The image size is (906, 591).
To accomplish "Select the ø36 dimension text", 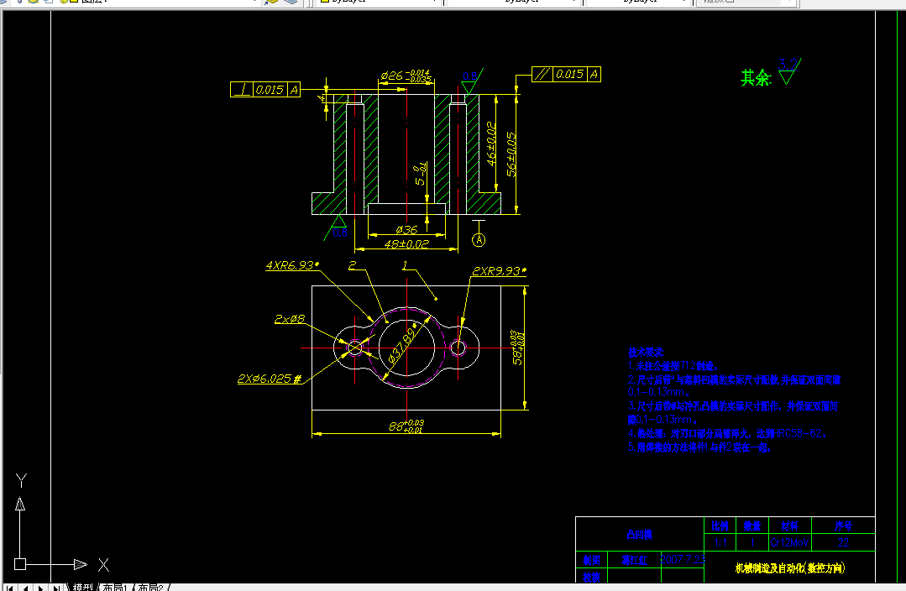I will pos(406,230).
